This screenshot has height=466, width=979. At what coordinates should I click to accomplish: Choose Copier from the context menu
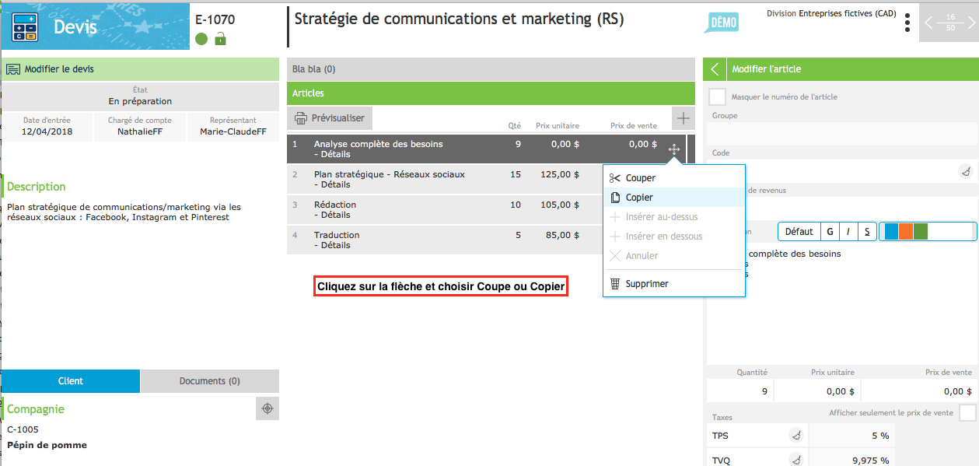point(674,198)
